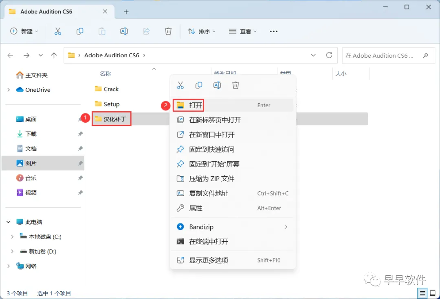Expand the 网络 tree node
Viewport: 440px width, 299px height.
(x=9, y=266)
